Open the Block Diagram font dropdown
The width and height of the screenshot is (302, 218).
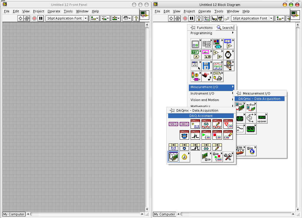tap(252, 18)
